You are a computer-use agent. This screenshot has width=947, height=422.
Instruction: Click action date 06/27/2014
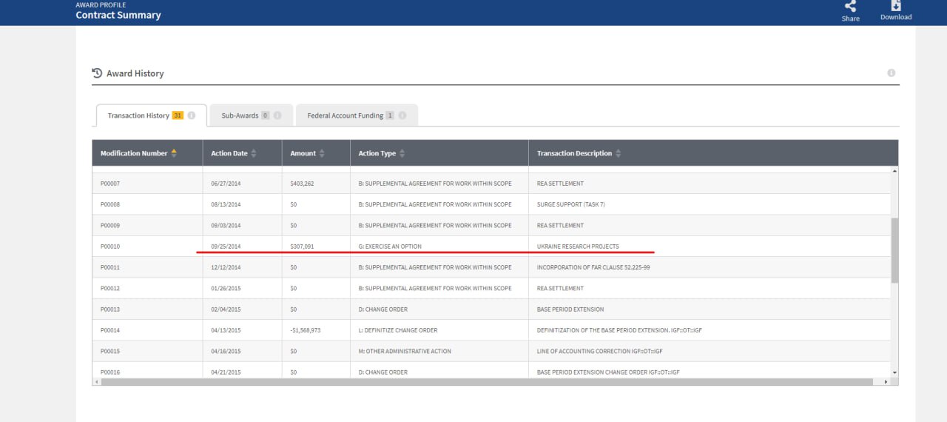coord(226,184)
